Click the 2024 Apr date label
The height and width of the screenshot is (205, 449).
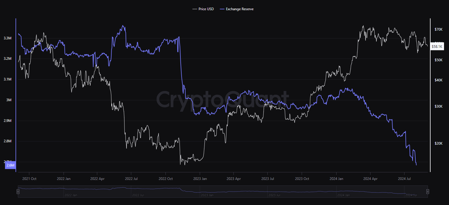[370, 178]
